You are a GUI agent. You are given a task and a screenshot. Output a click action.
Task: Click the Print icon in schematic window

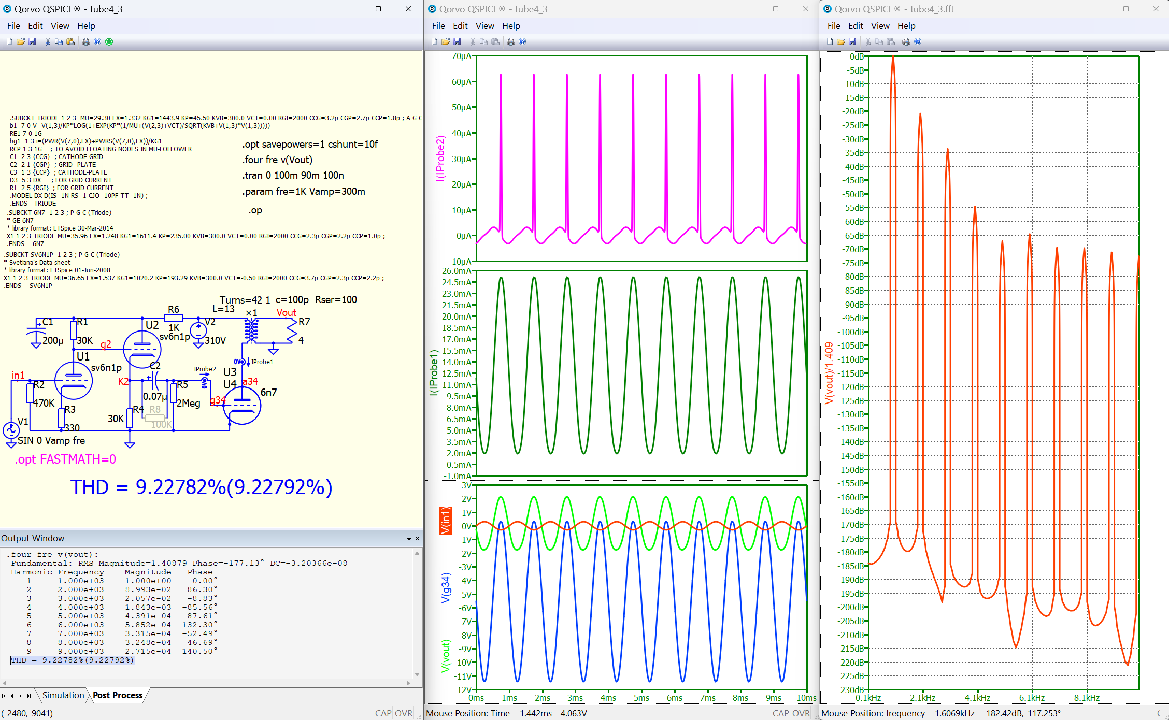point(86,42)
